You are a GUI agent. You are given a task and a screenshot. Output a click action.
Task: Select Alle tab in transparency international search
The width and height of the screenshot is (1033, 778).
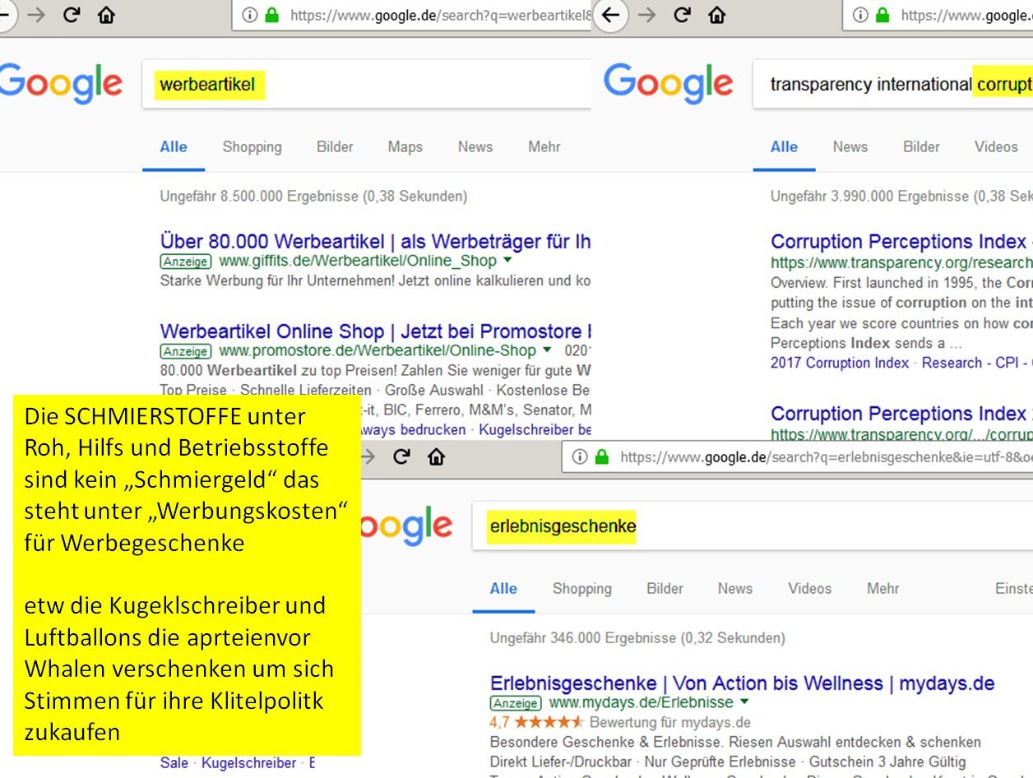click(x=784, y=147)
